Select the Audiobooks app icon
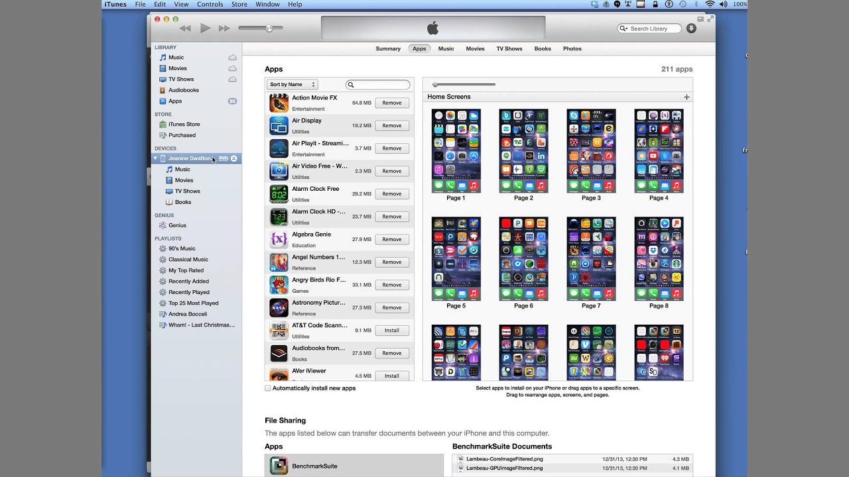 coord(279,353)
